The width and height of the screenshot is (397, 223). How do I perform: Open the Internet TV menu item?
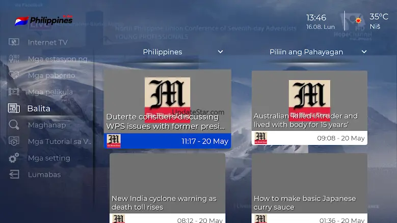click(47, 42)
